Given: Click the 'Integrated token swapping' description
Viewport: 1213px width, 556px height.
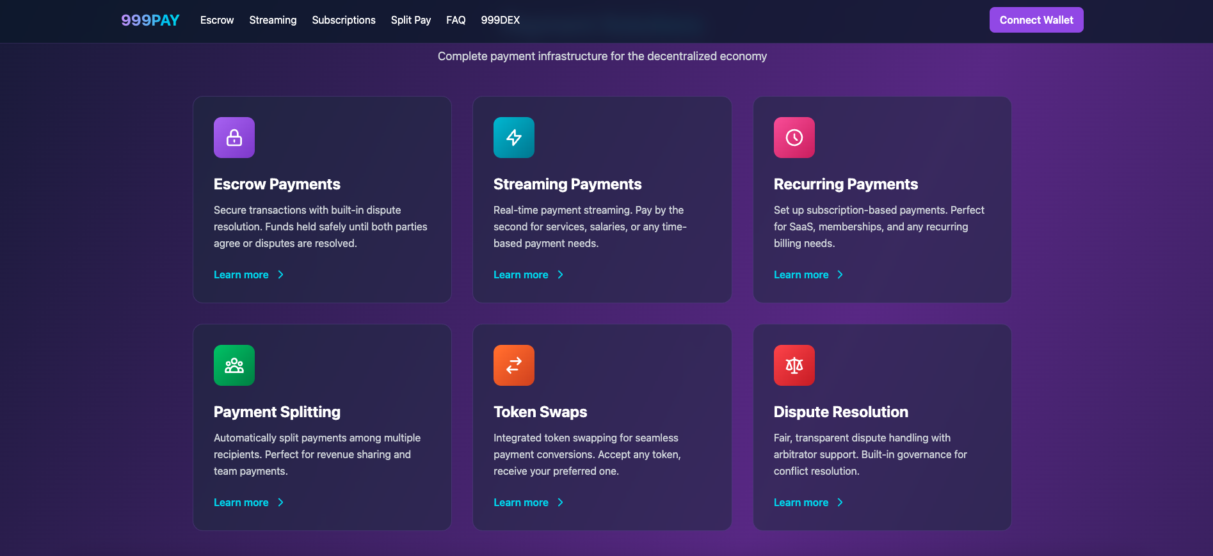Looking at the screenshot, I should (587, 454).
